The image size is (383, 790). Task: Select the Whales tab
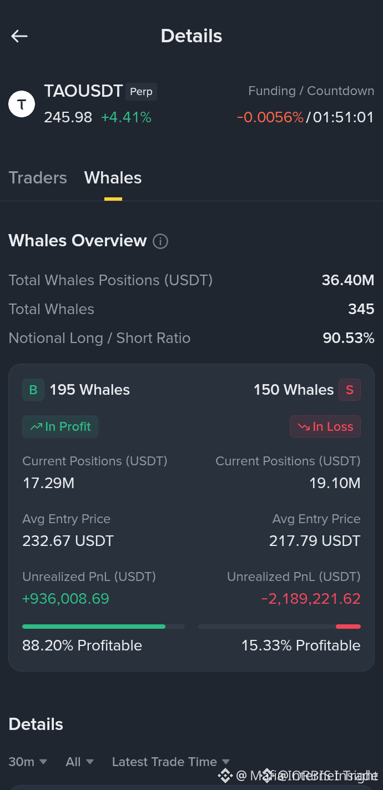pos(113,178)
